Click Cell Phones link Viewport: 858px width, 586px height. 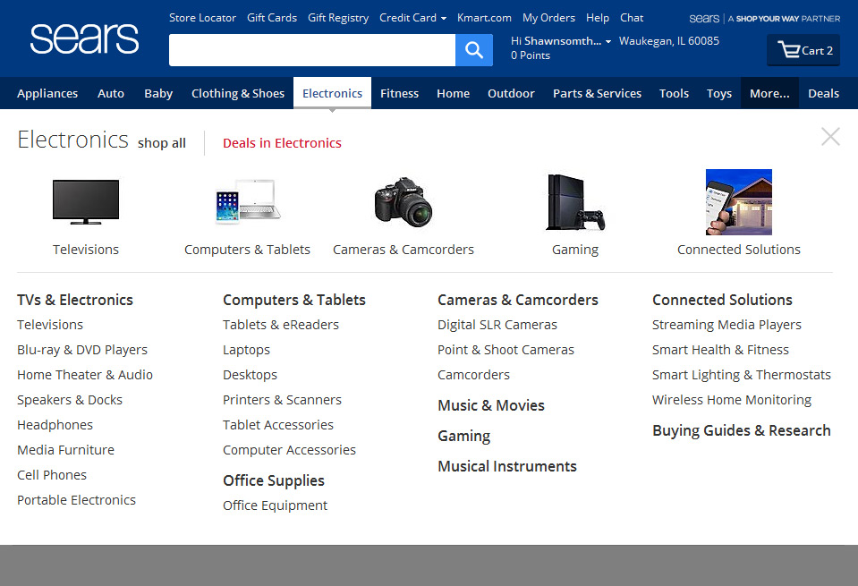[x=51, y=475]
